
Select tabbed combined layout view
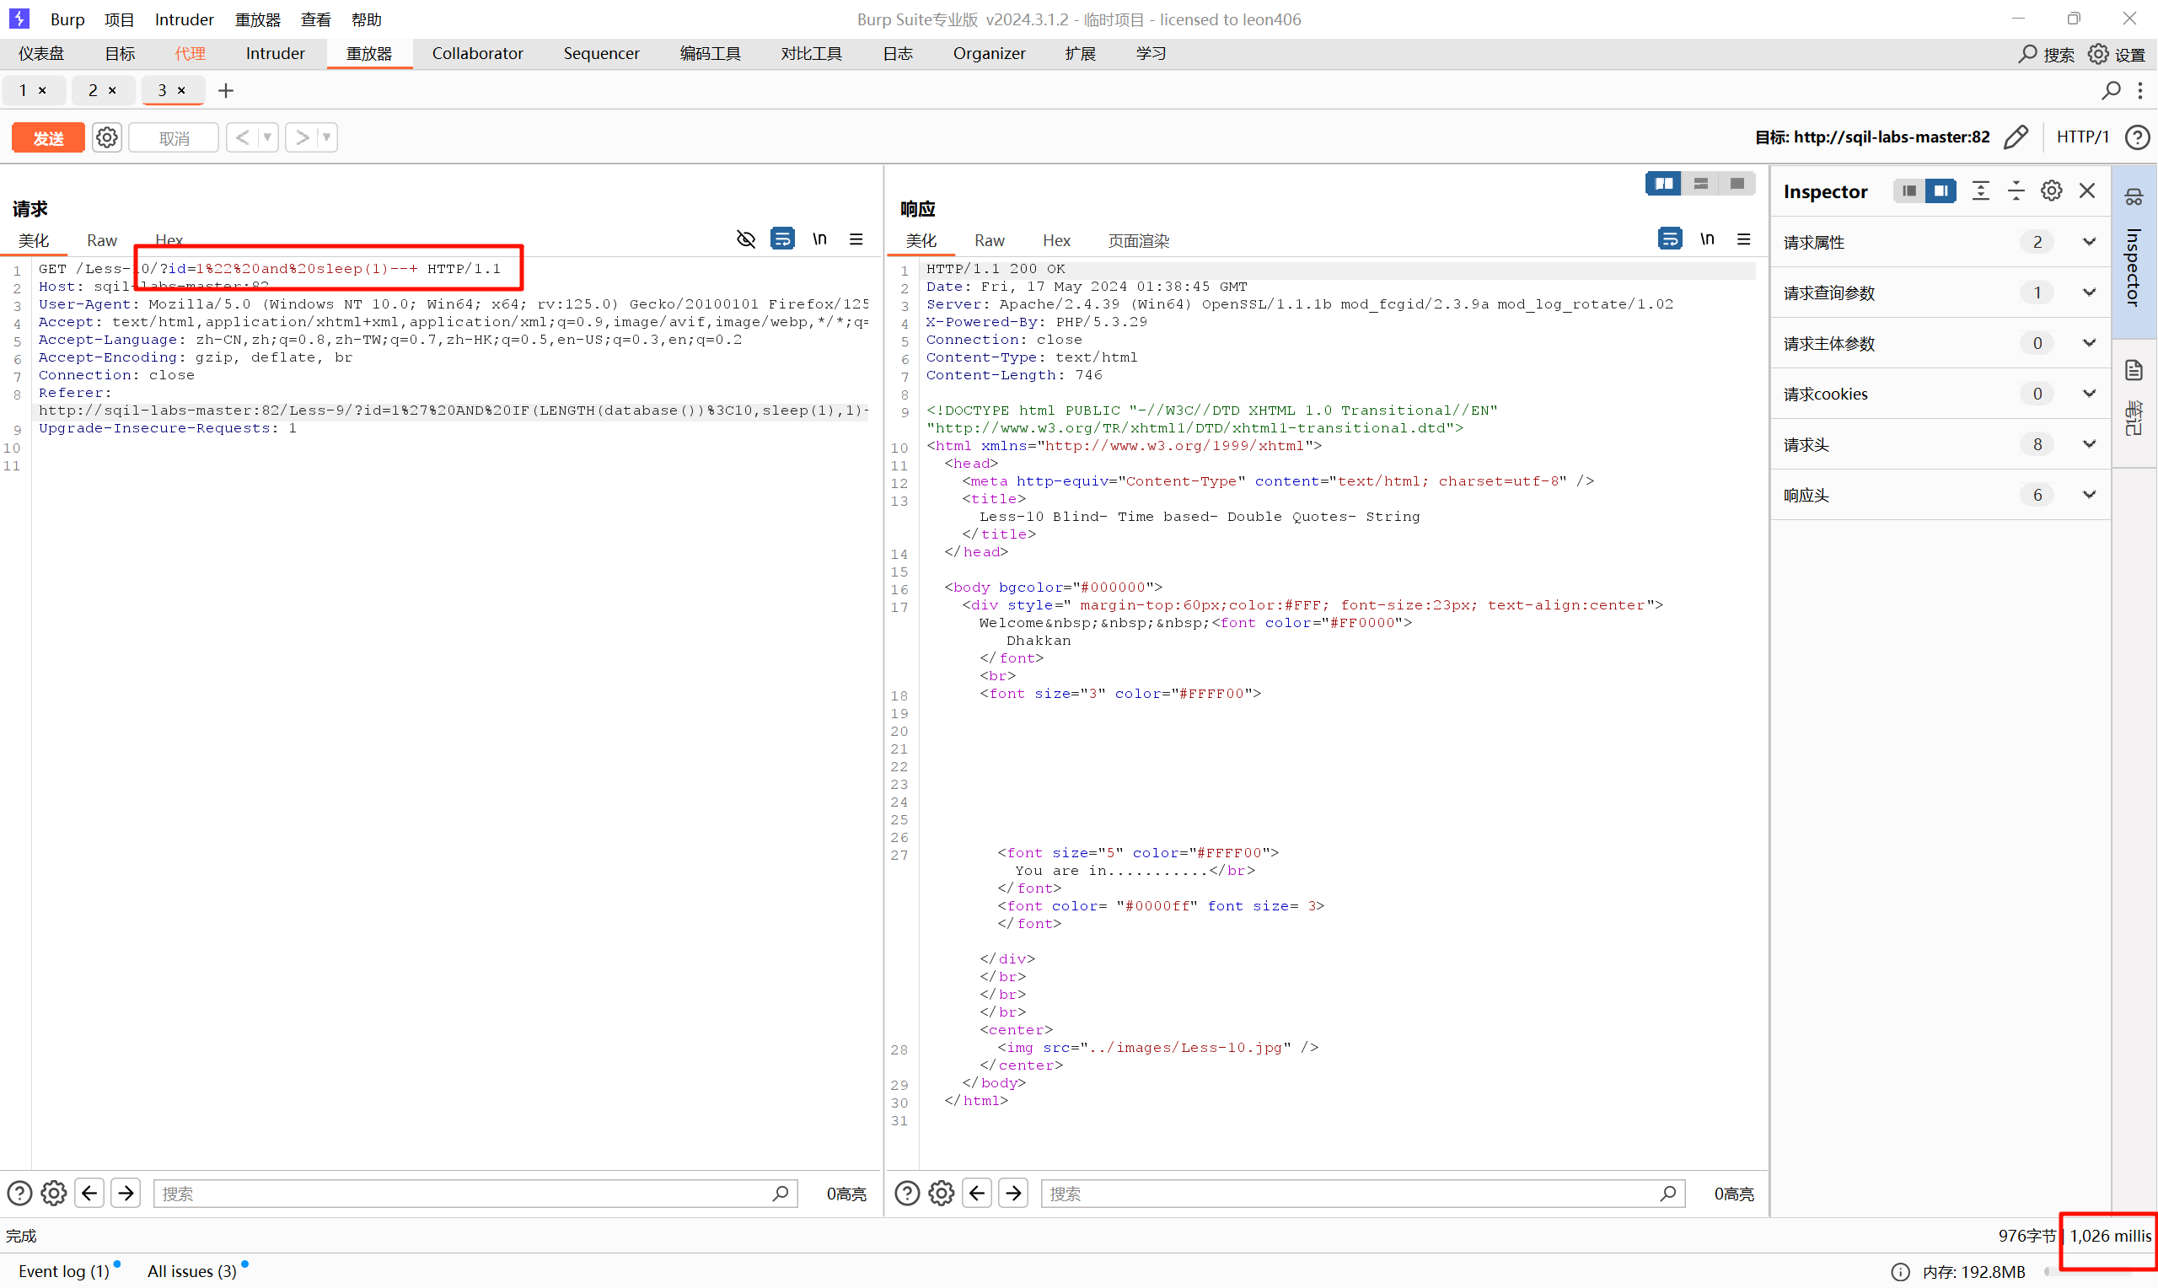pyautogui.click(x=1737, y=183)
